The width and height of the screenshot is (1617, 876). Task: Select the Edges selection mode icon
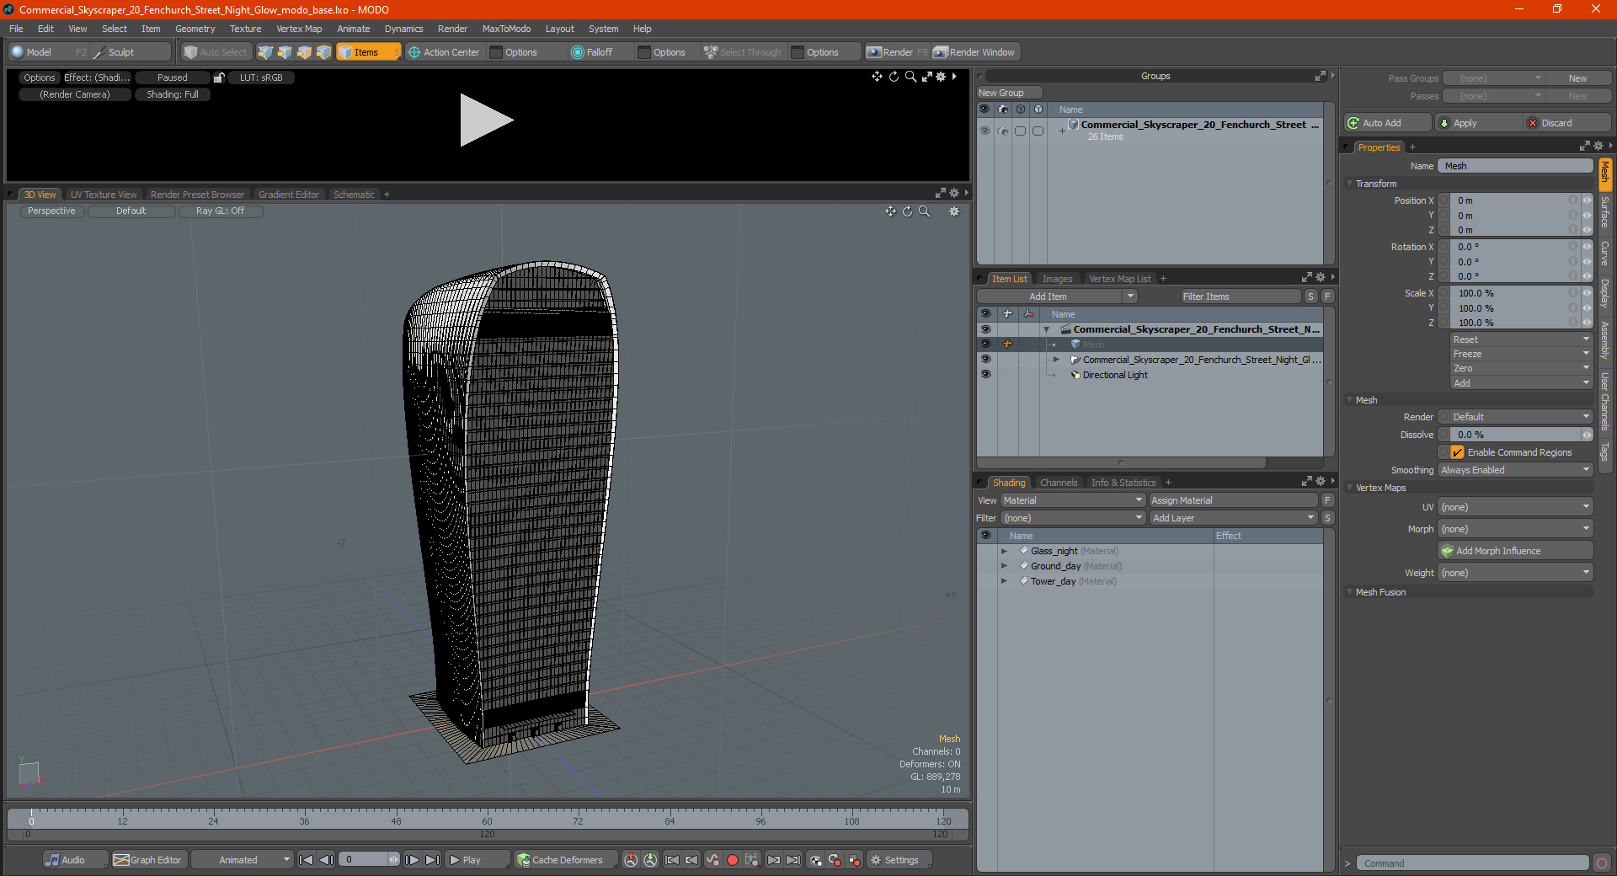click(x=285, y=52)
